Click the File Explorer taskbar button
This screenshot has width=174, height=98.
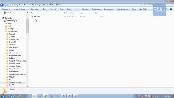pyautogui.click(x=34, y=96)
